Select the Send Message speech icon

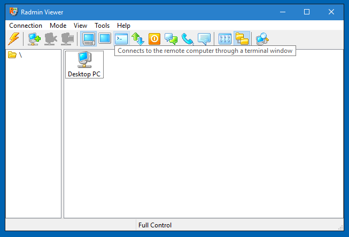(x=204, y=38)
